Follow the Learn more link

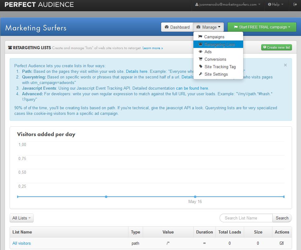point(153,48)
